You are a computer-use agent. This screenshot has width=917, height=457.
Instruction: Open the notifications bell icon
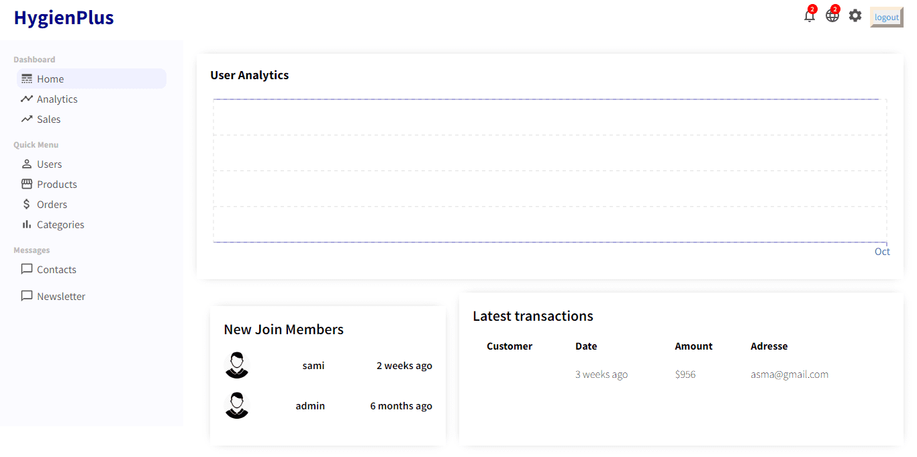coord(810,16)
